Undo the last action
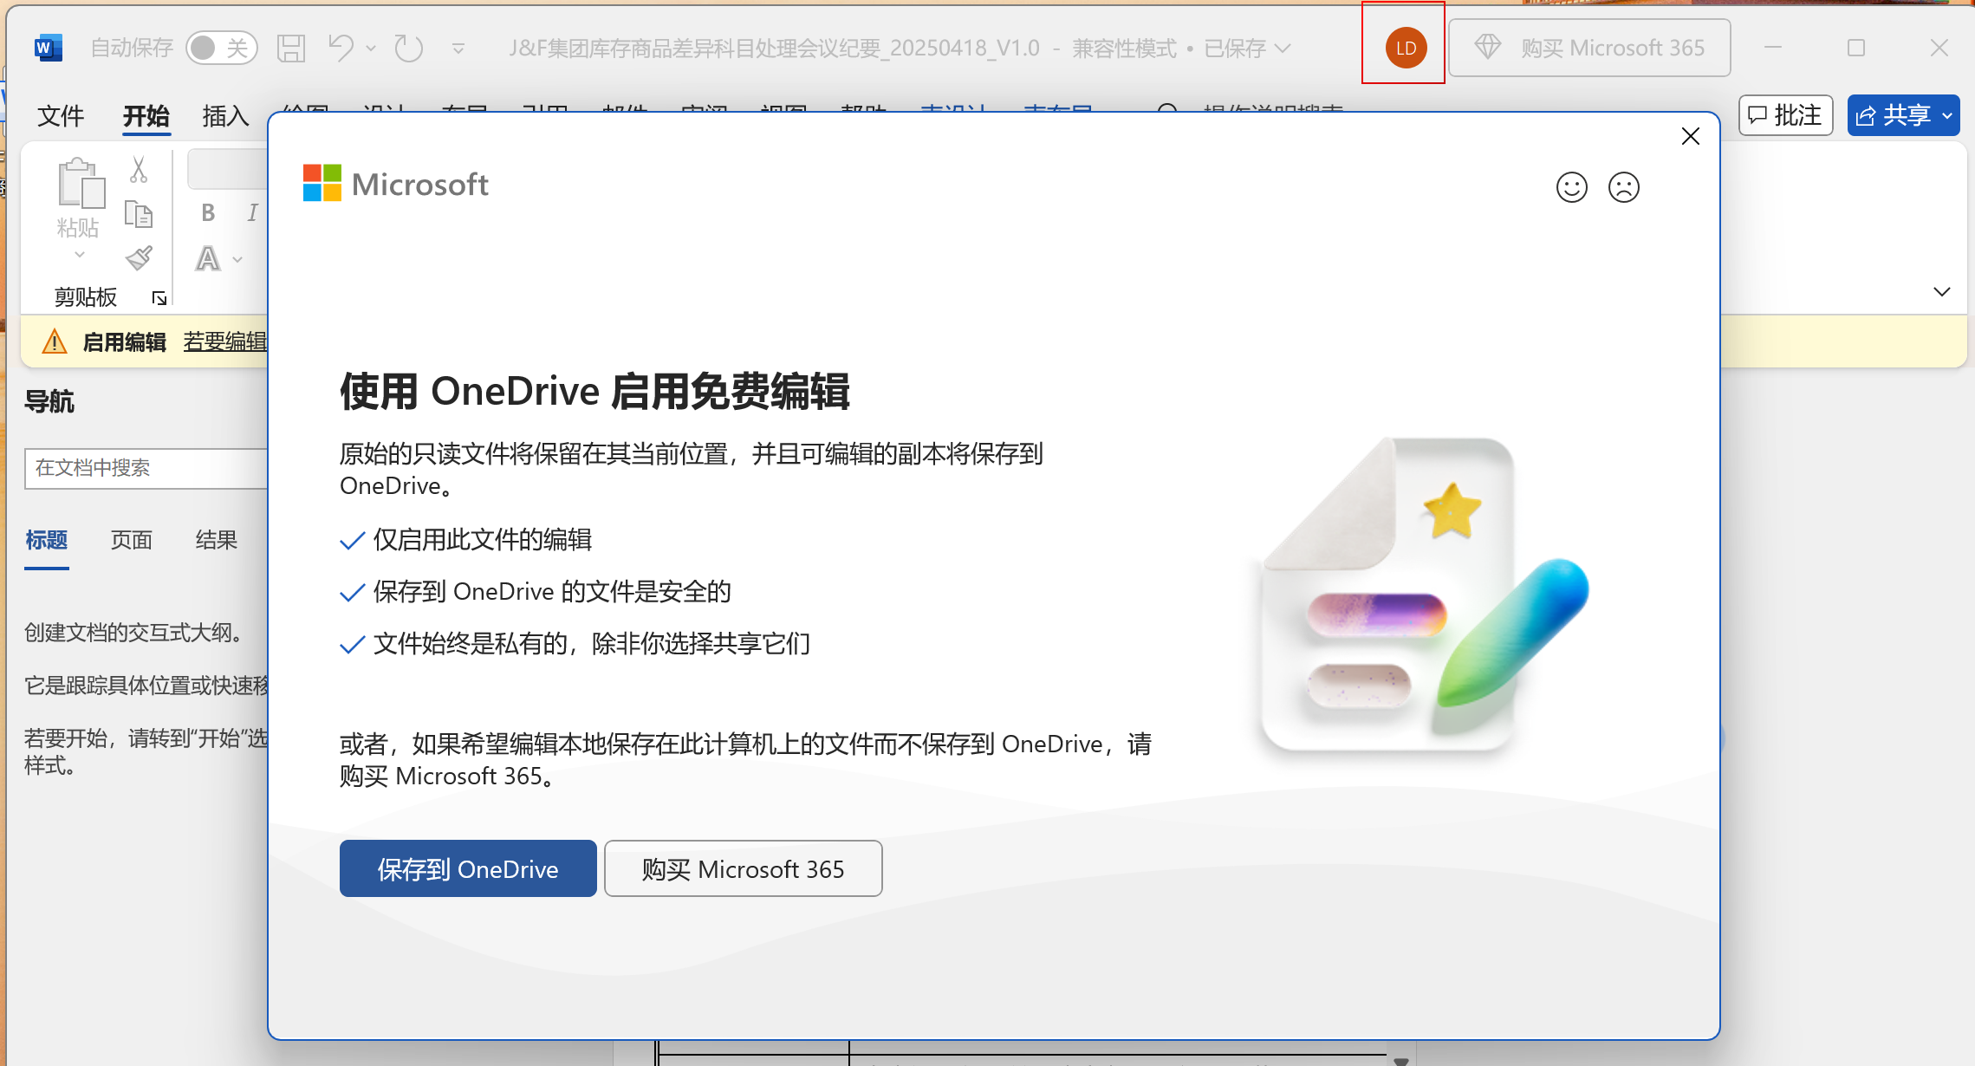The width and height of the screenshot is (1975, 1066). [x=340, y=48]
